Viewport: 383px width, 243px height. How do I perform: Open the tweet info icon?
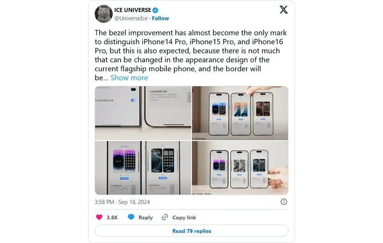click(x=284, y=202)
